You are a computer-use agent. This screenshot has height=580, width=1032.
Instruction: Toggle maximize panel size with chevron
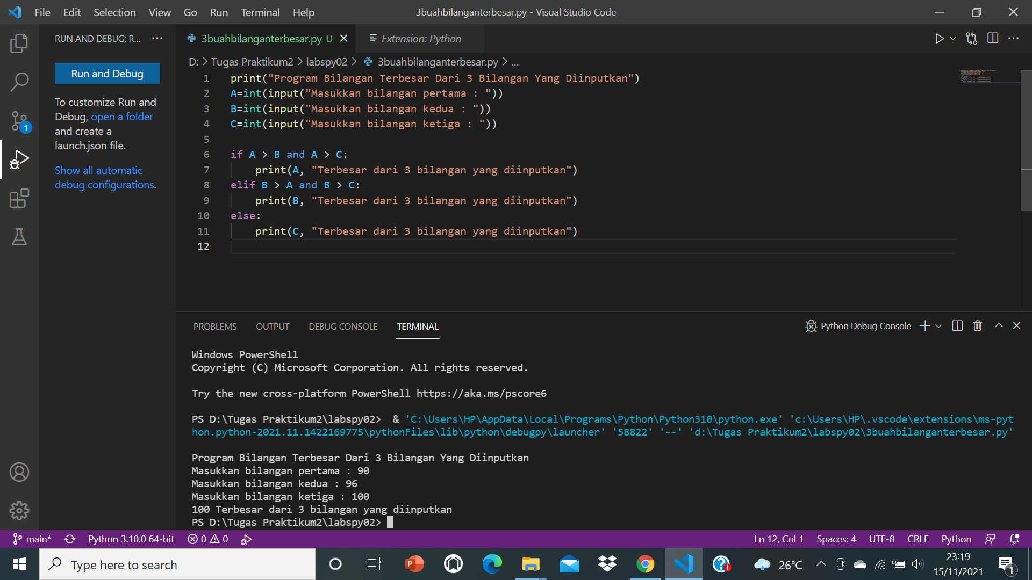[998, 325]
